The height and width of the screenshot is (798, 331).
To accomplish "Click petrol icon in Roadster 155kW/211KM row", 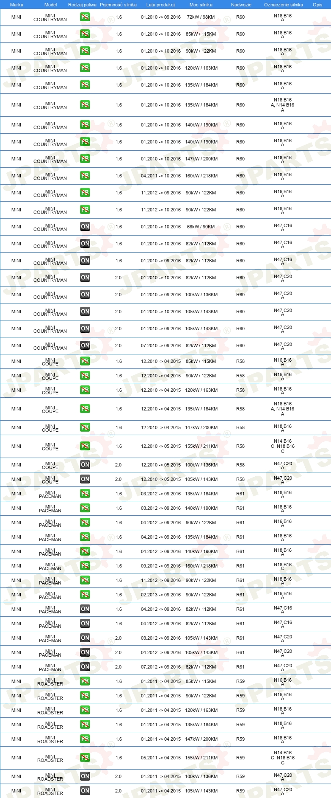I will tap(85, 758).
